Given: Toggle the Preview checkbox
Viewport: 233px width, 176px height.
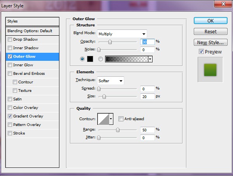Looking at the screenshot, I should coord(201,52).
